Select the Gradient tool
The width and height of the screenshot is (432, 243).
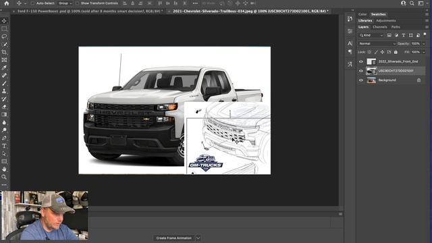coord(4,114)
